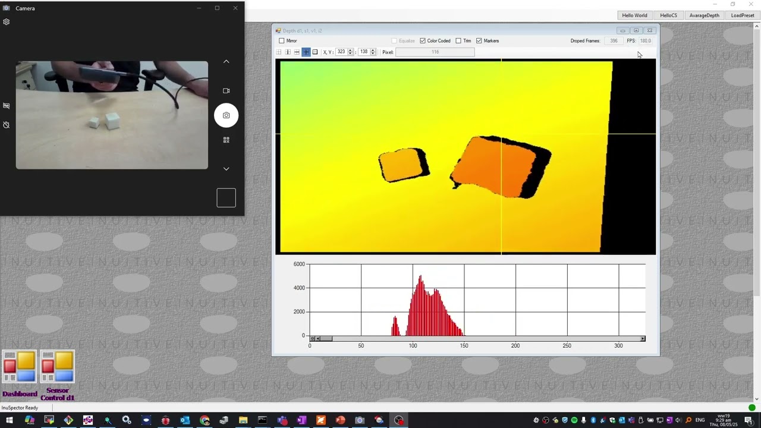Open File Explorer from the taskbar

tap(243, 420)
